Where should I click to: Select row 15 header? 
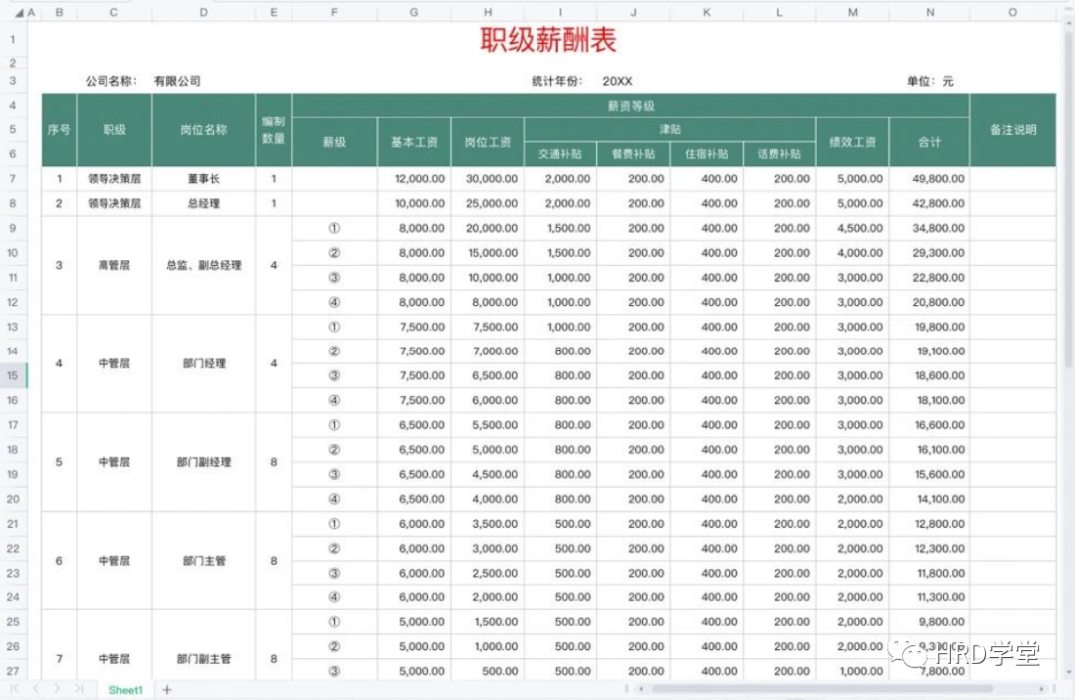click(x=13, y=375)
